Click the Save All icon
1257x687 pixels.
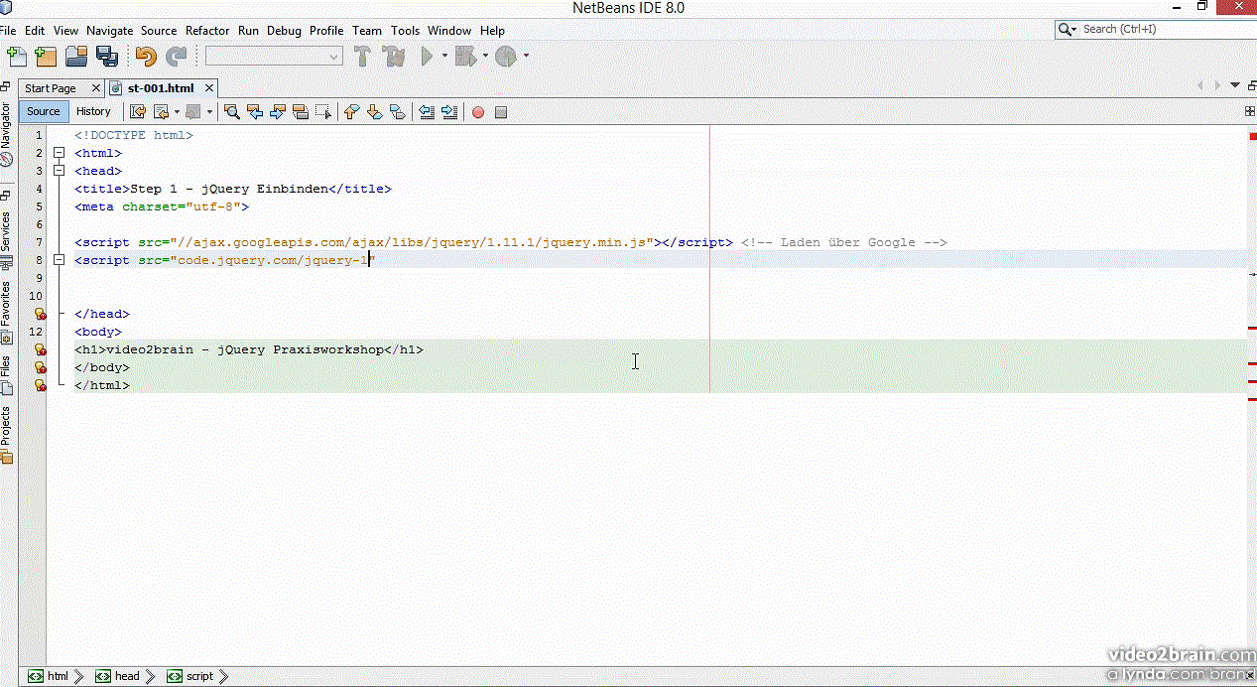(x=106, y=57)
